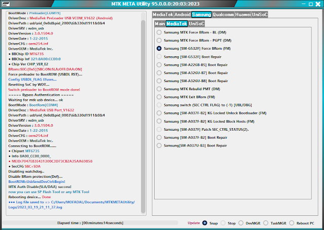Click 'Disabling watchdog..' log line
The image size is (324, 230).
click(x=26, y=172)
